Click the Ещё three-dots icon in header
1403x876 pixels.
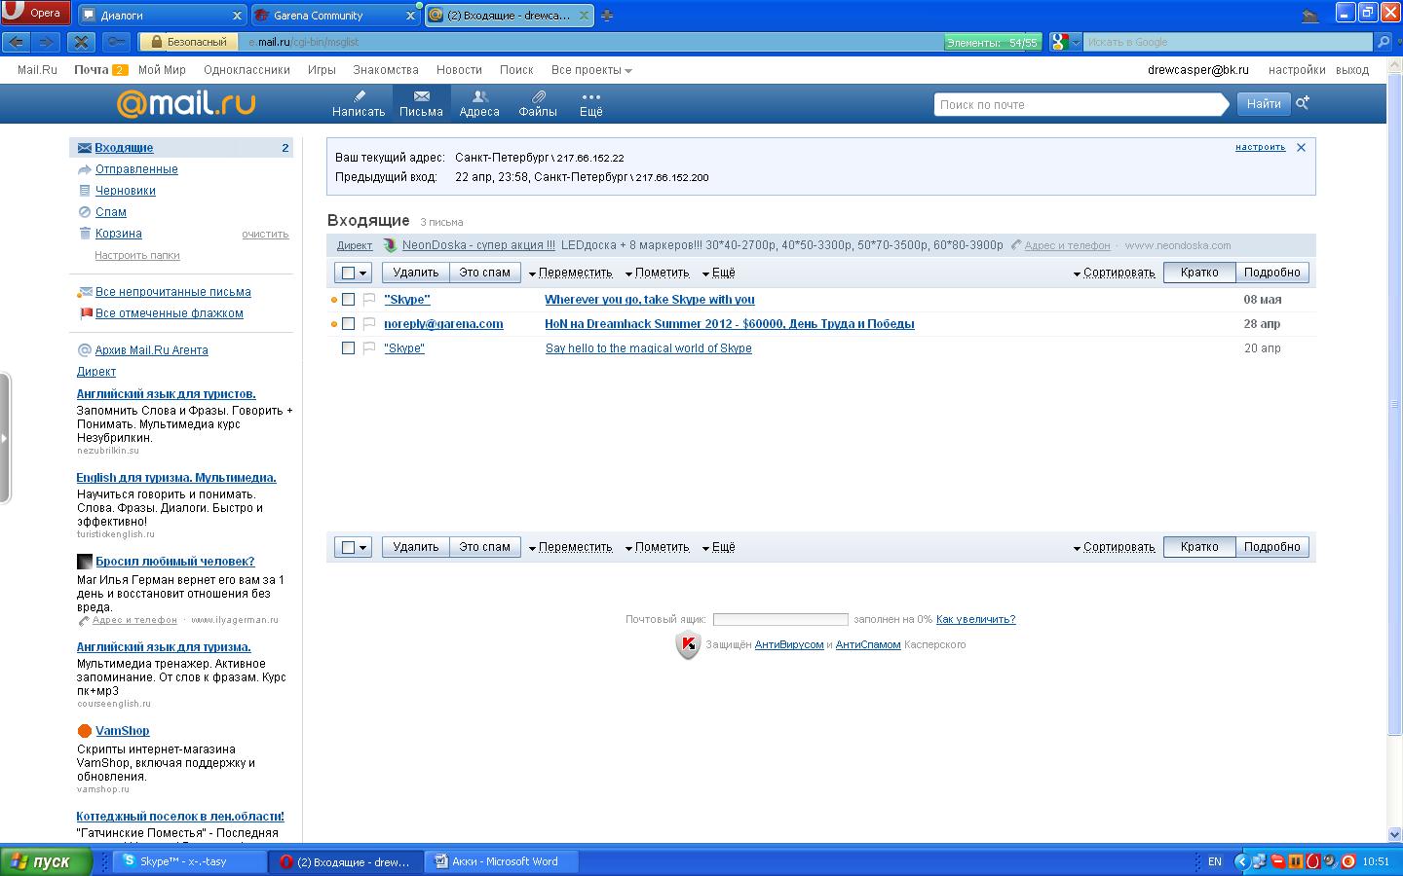590,96
